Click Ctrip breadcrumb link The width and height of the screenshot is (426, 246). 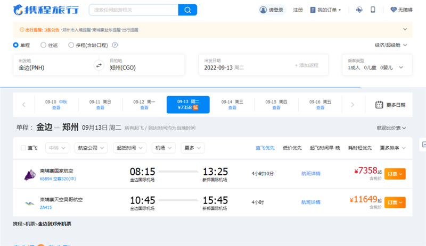pos(18,224)
